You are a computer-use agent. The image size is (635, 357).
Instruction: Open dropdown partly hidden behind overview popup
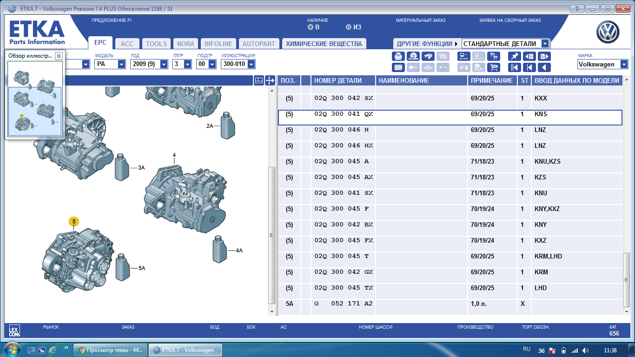(86, 64)
